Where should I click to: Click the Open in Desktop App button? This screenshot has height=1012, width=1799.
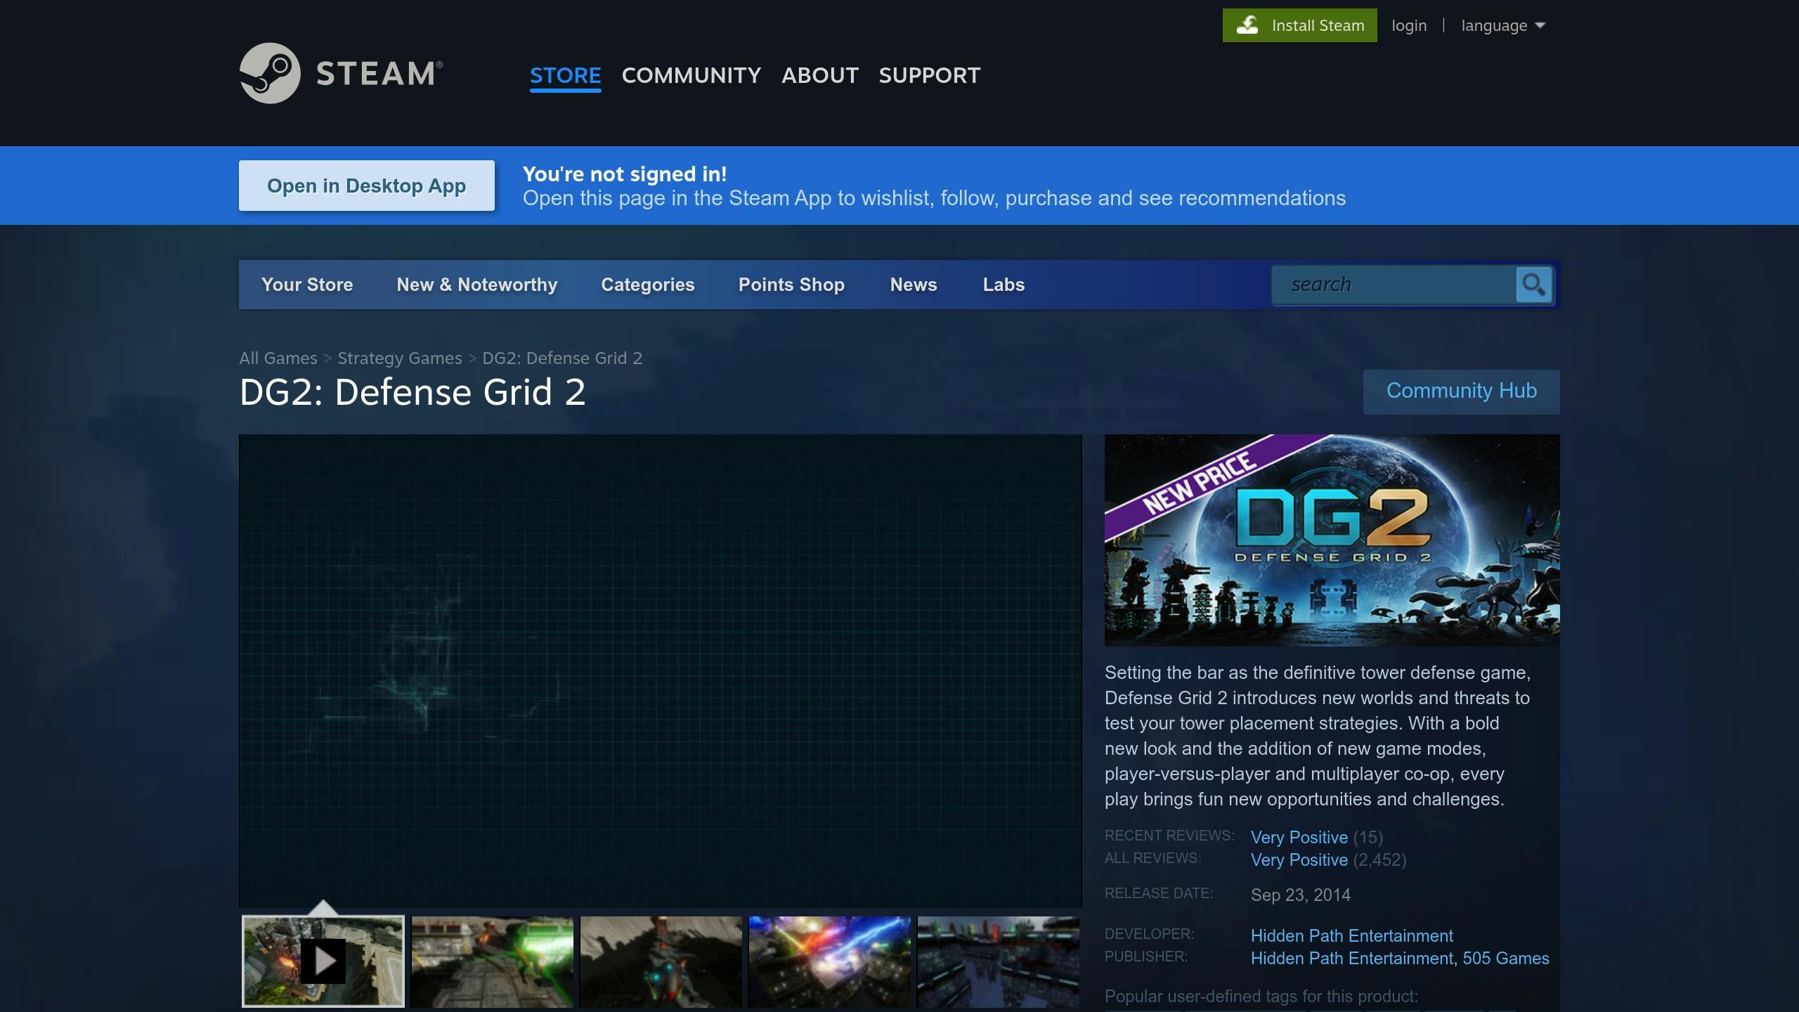pos(367,185)
